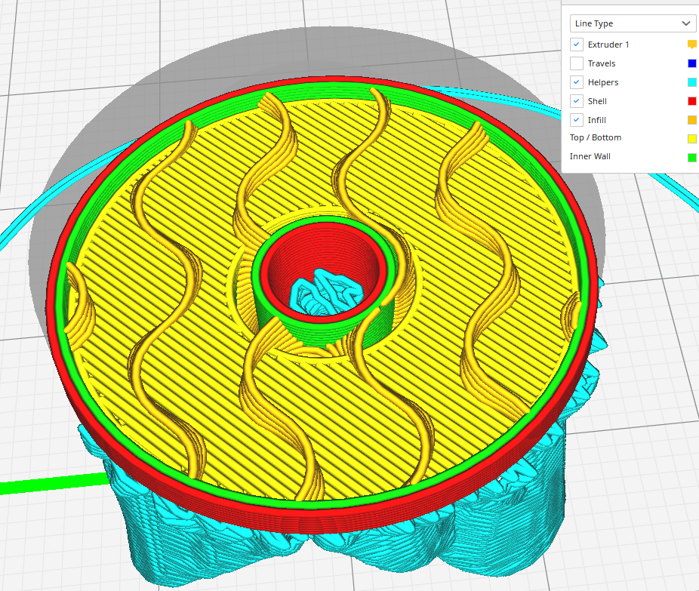
Task: Click the Travels label text
Action: [x=602, y=63]
